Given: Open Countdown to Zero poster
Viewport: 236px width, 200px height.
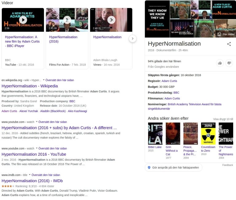Looking at the screenshot, I should tap(208, 134).
